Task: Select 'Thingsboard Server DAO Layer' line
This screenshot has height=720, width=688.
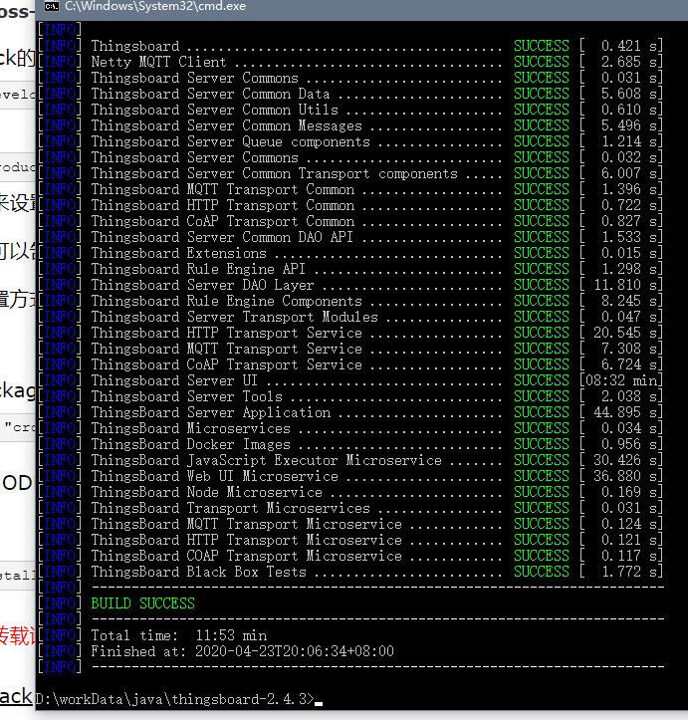Action: (350, 285)
